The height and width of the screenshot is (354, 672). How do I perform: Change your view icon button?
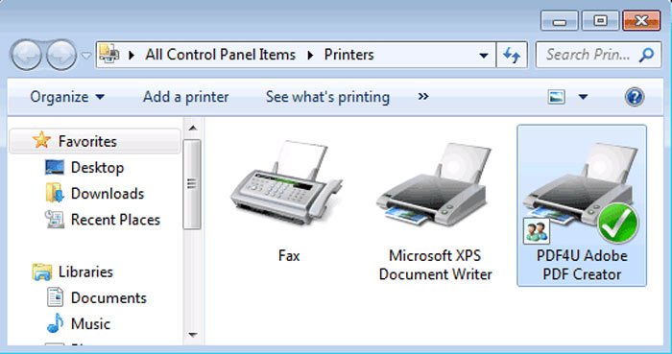point(556,97)
